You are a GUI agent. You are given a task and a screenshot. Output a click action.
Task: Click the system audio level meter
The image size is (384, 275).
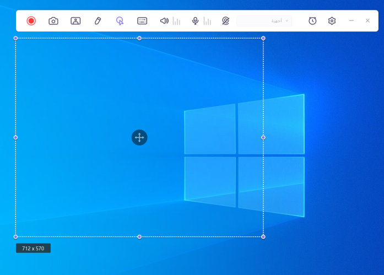[176, 21]
